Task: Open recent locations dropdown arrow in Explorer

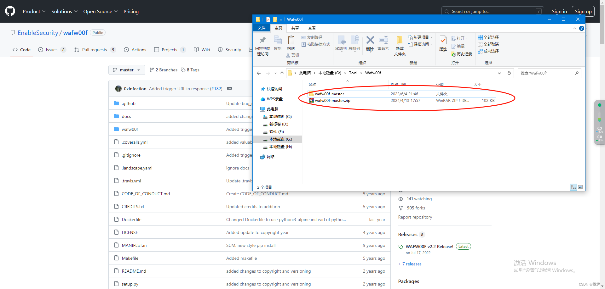Action: point(275,73)
